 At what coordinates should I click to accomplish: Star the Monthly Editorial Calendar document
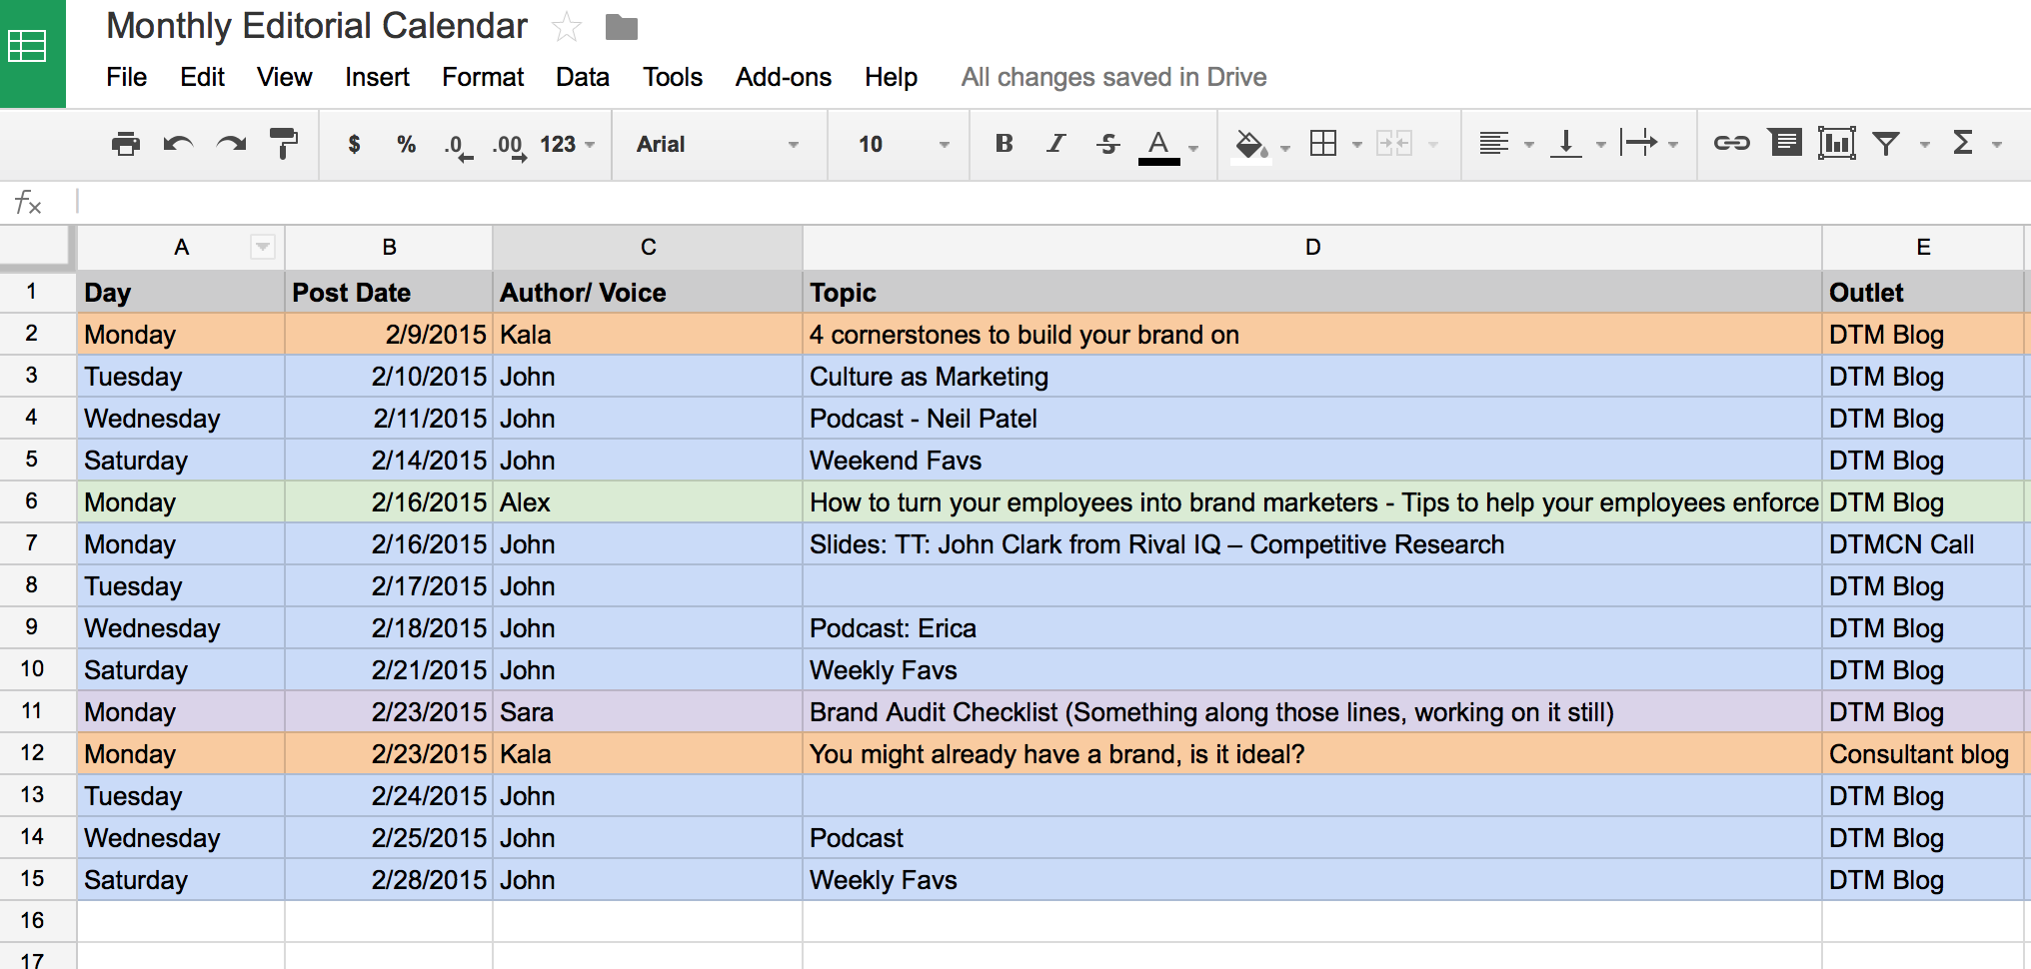coord(567,27)
